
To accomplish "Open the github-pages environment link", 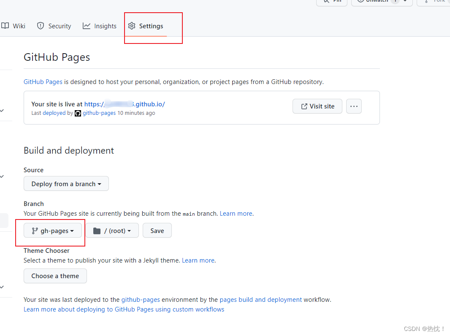I will click(x=141, y=300).
